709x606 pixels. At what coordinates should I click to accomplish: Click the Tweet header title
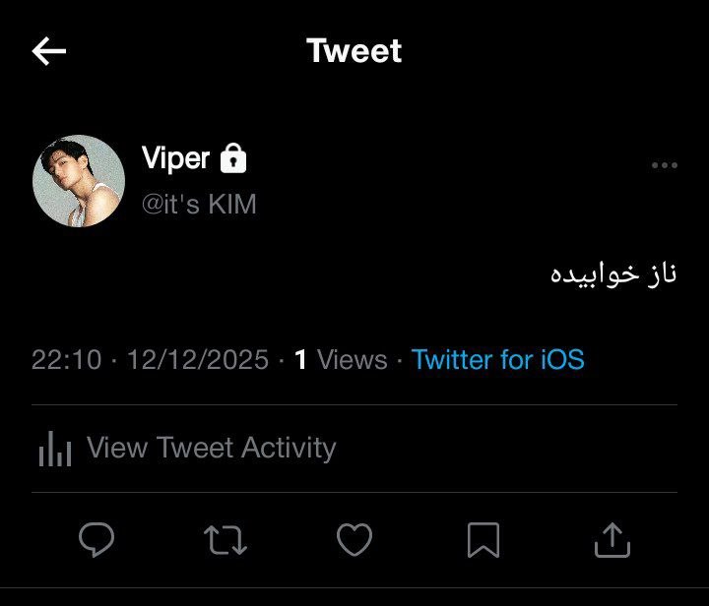click(354, 50)
